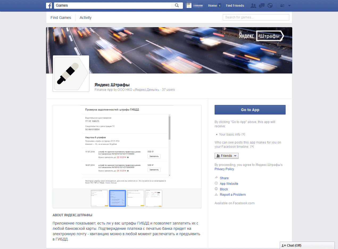The width and height of the screenshot is (338, 249).
Task: Select the first screenshot thumbnail
Action: (x=99, y=198)
